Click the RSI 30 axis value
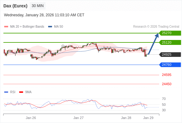Image resolution: width=182 pixels, height=123 pixels. pyautogui.click(x=164, y=110)
